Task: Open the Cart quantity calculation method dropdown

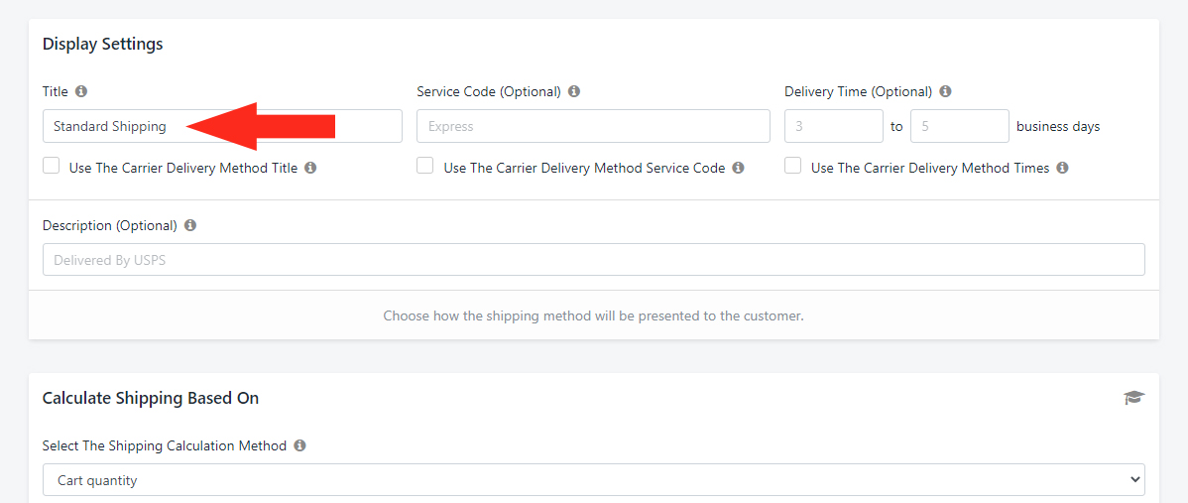Action: tap(593, 479)
